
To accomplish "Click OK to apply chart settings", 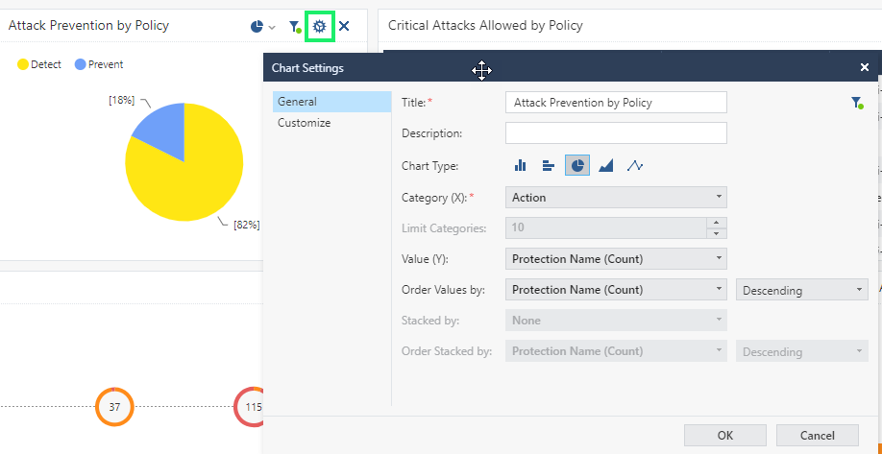I will (x=725, y=435).
